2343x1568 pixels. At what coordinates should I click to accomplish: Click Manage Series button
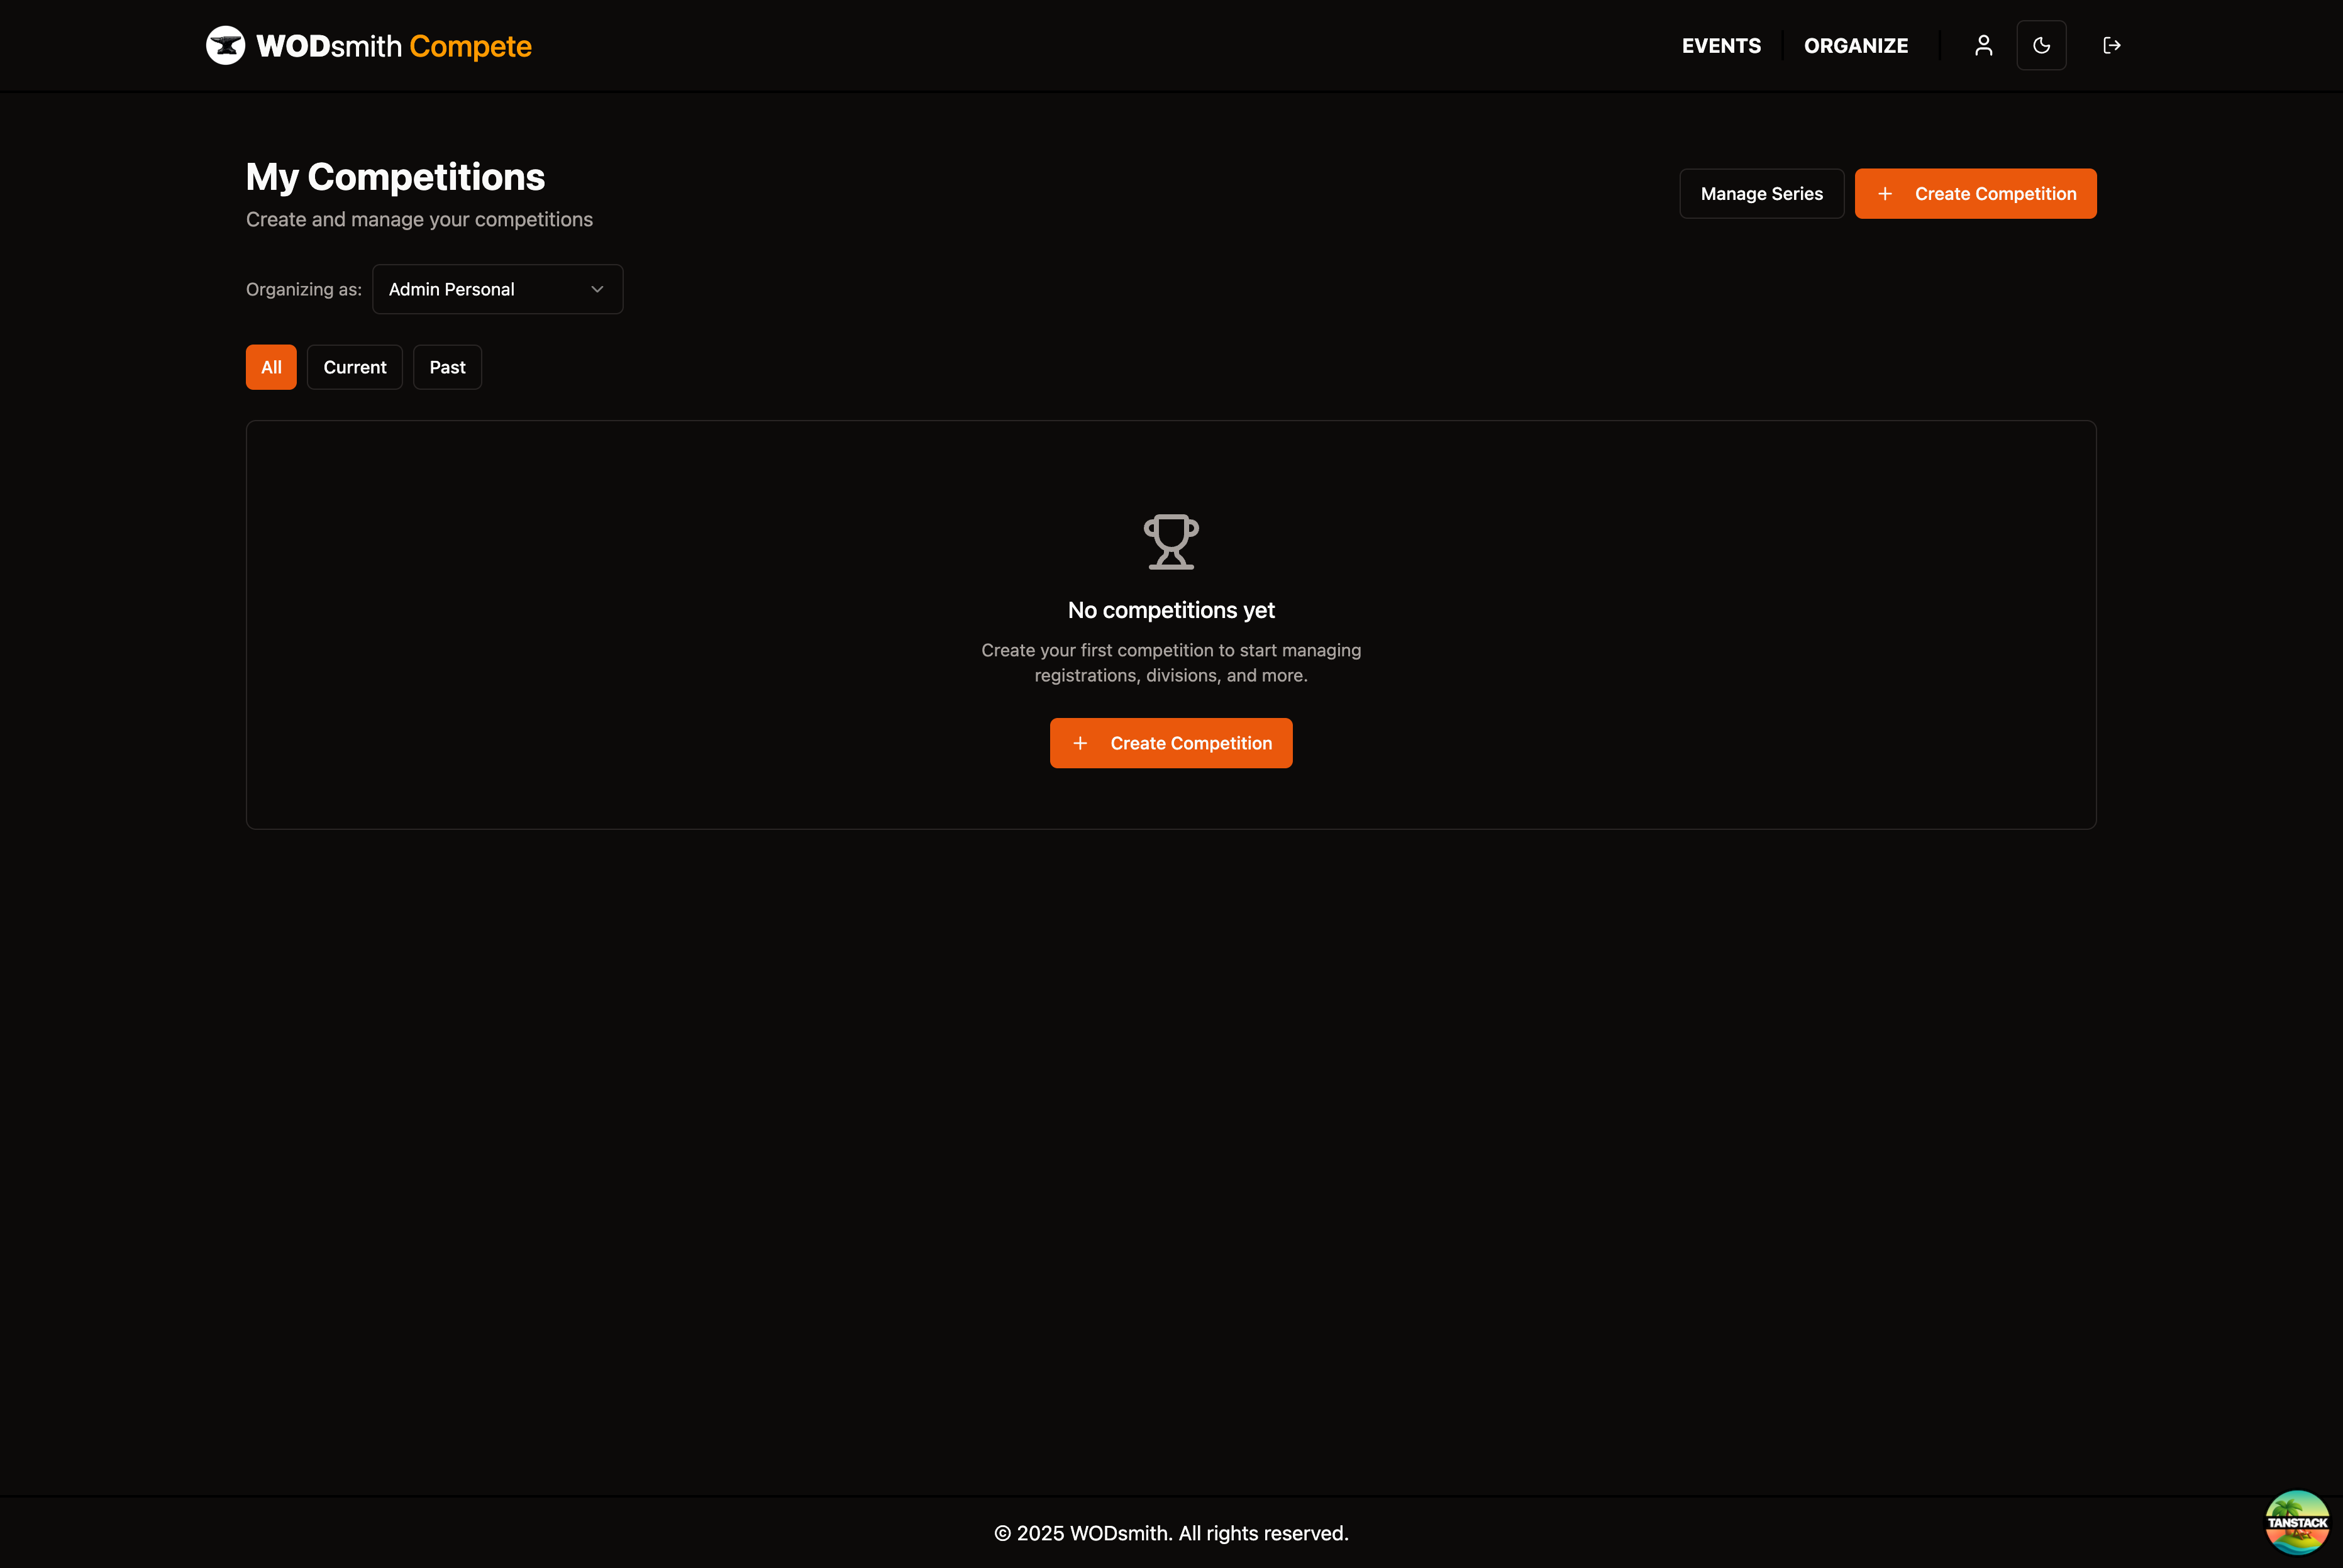coord(1762,194)
